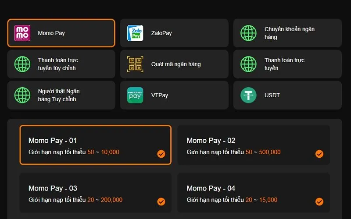351x219 pixels.
Task: Toggle the checkmark on Momo Pay - 02
Action: tap(319, 154)
